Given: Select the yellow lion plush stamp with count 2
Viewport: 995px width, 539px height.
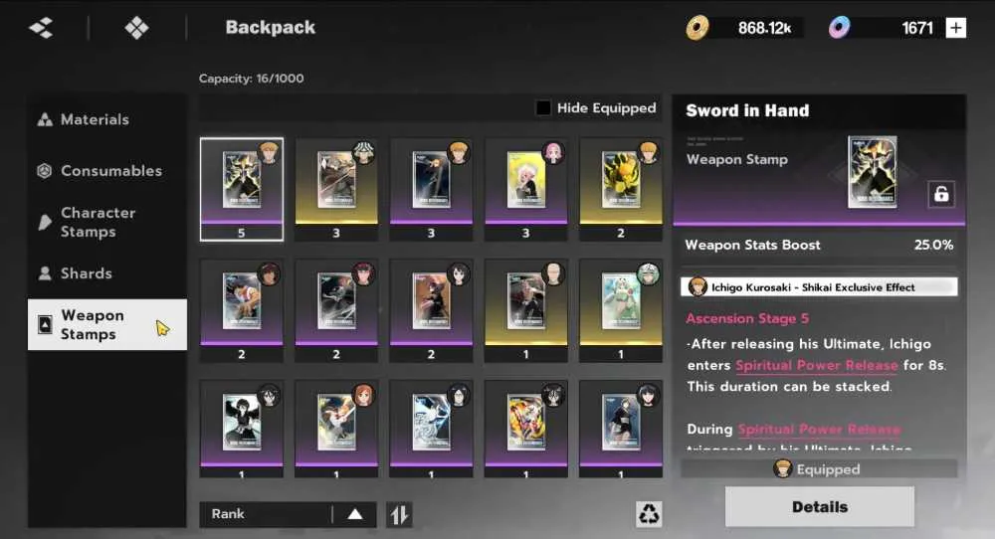Looking at the screenshot, I should click(621, 190).
